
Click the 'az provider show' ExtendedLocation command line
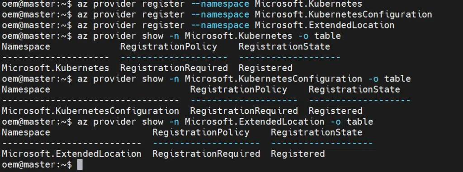click(x=225, y=122)
